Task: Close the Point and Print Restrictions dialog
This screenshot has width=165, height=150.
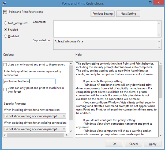Action: click(x=159, y=2)
